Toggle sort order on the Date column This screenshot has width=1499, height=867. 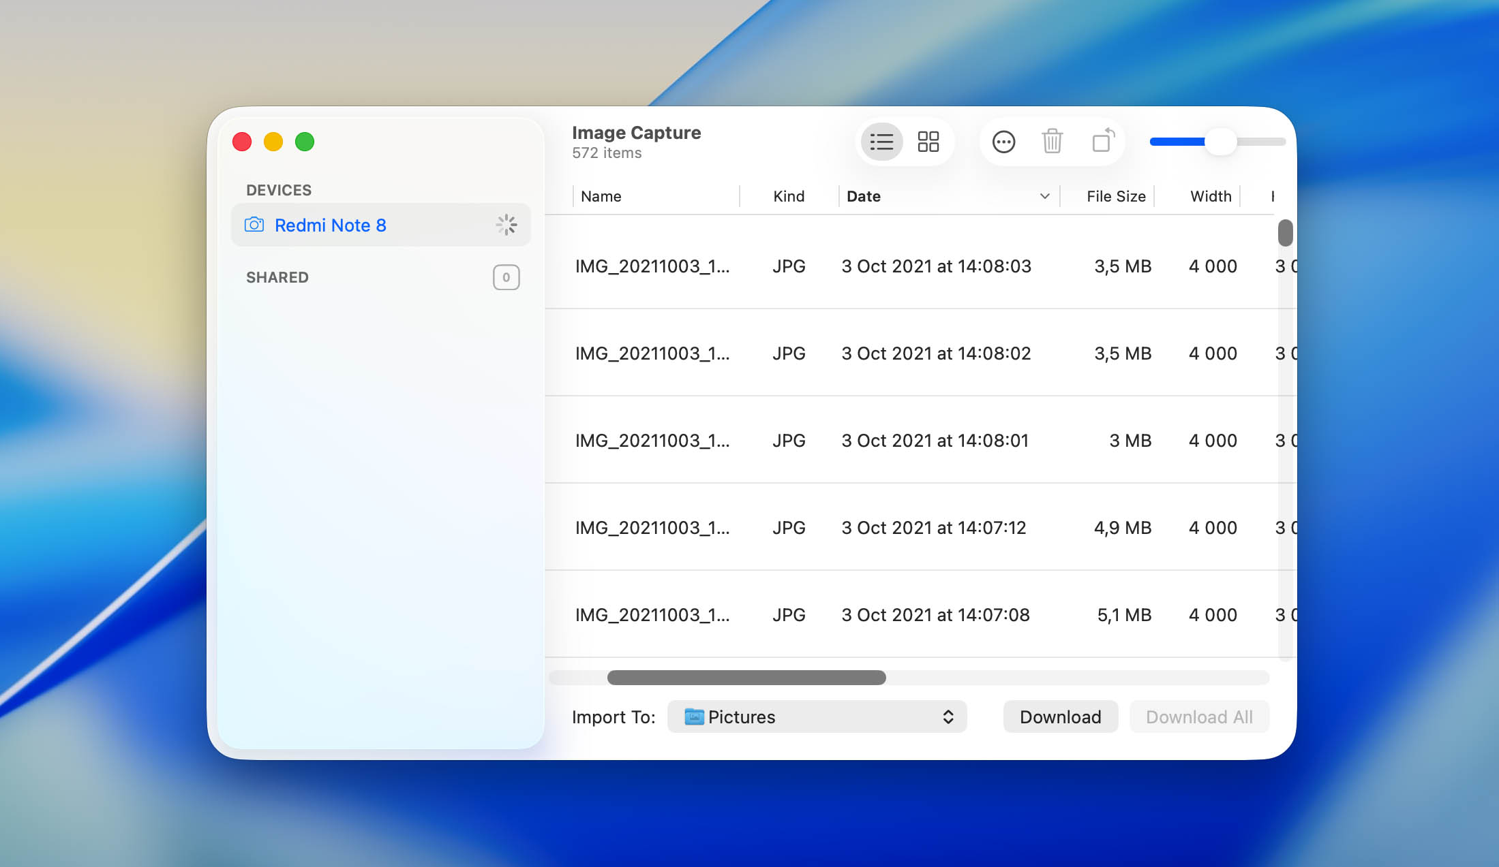click(864, 196)
